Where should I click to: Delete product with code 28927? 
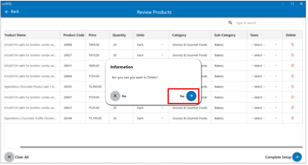pos(292,55)
